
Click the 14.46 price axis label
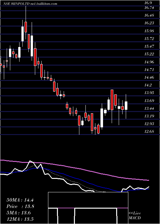tap(149, 77)
